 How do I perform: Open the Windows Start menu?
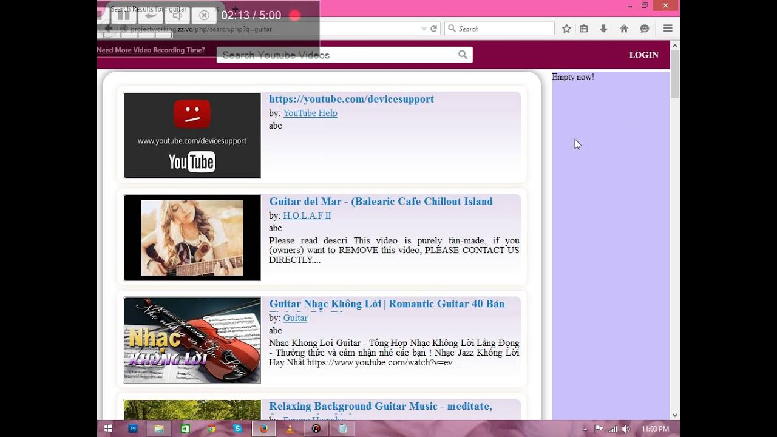tap(108, 429)
